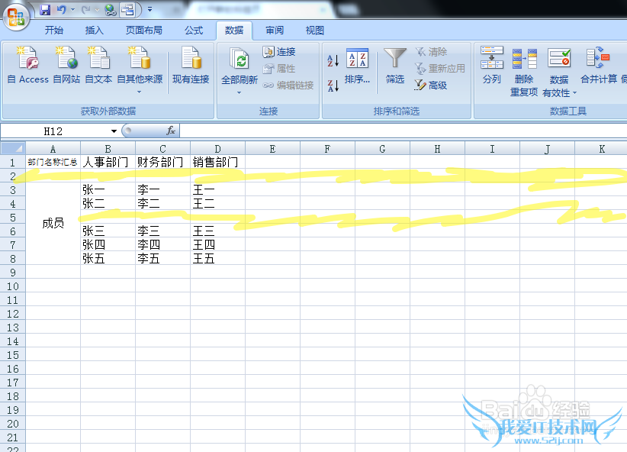Select row 1 header
The height and width of the screenshot is (452, 627).
[13, 163]
